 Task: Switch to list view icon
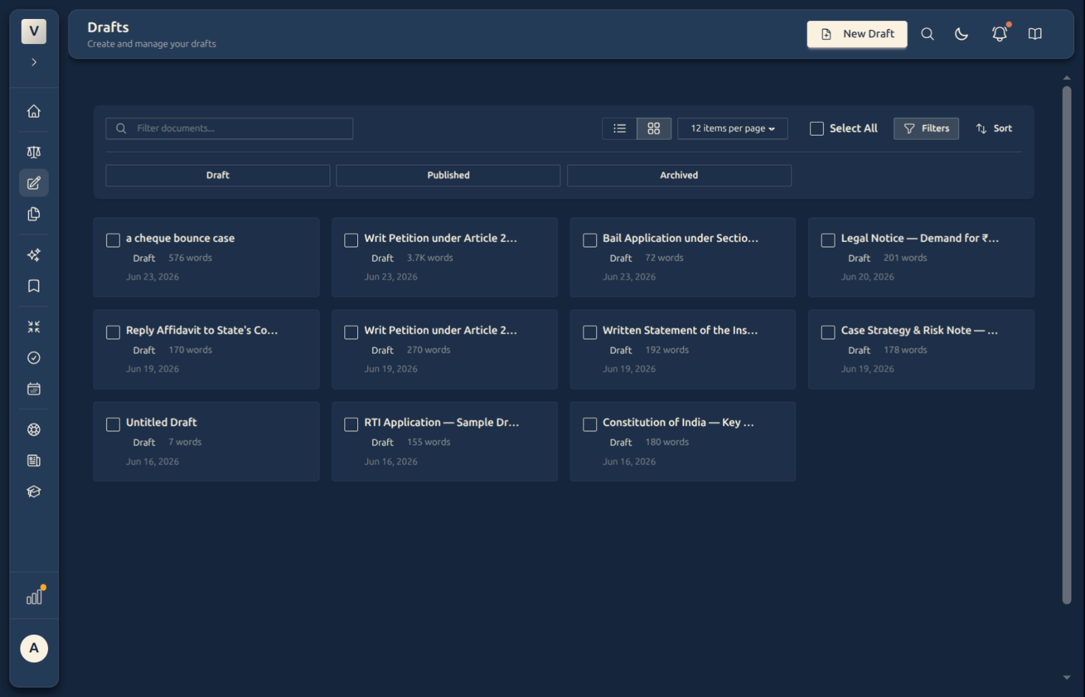click(620, 129)
